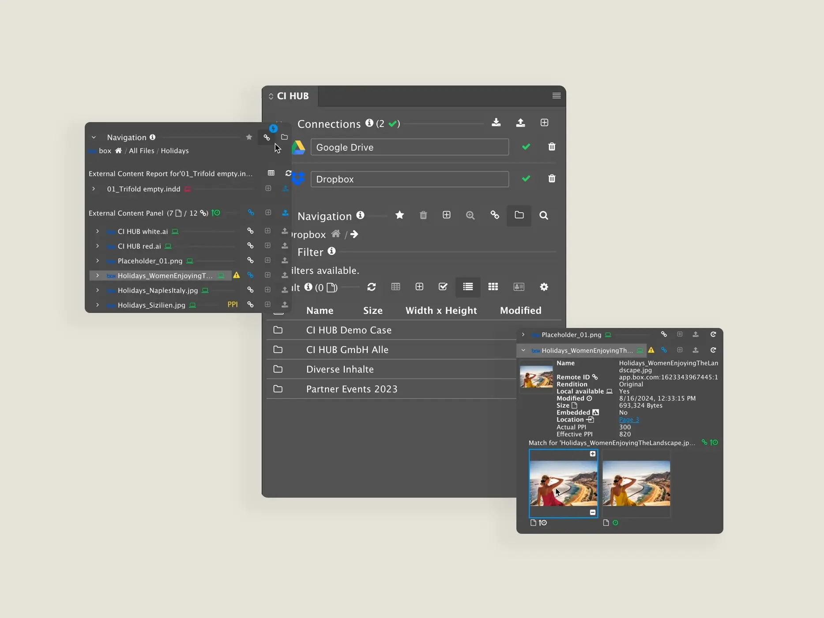Collapse the Navigation section in left panel
Viewport: 824px width, 618px height.
(x=94, y=138)
